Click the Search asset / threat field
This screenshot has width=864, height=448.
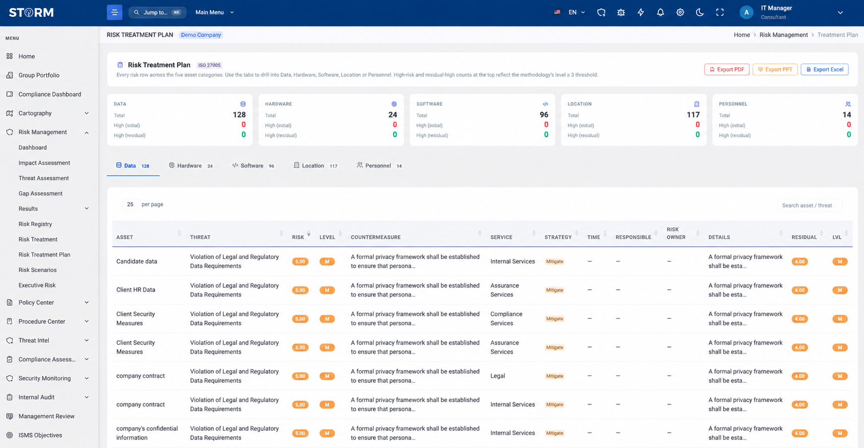point(809,205)
